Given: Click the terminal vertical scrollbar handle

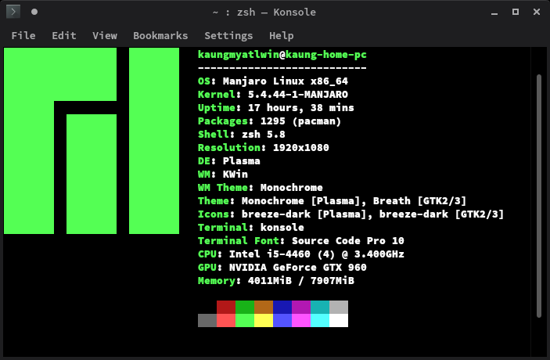Looking at the screenshot, I should [539, 196].
